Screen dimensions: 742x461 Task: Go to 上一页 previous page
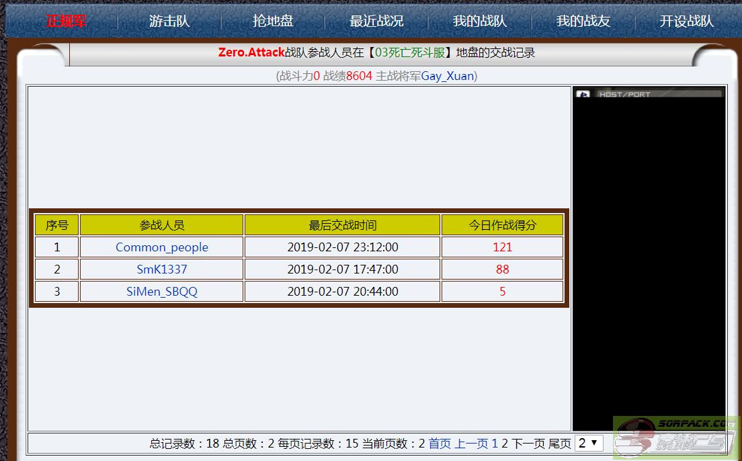coord(471,444)
